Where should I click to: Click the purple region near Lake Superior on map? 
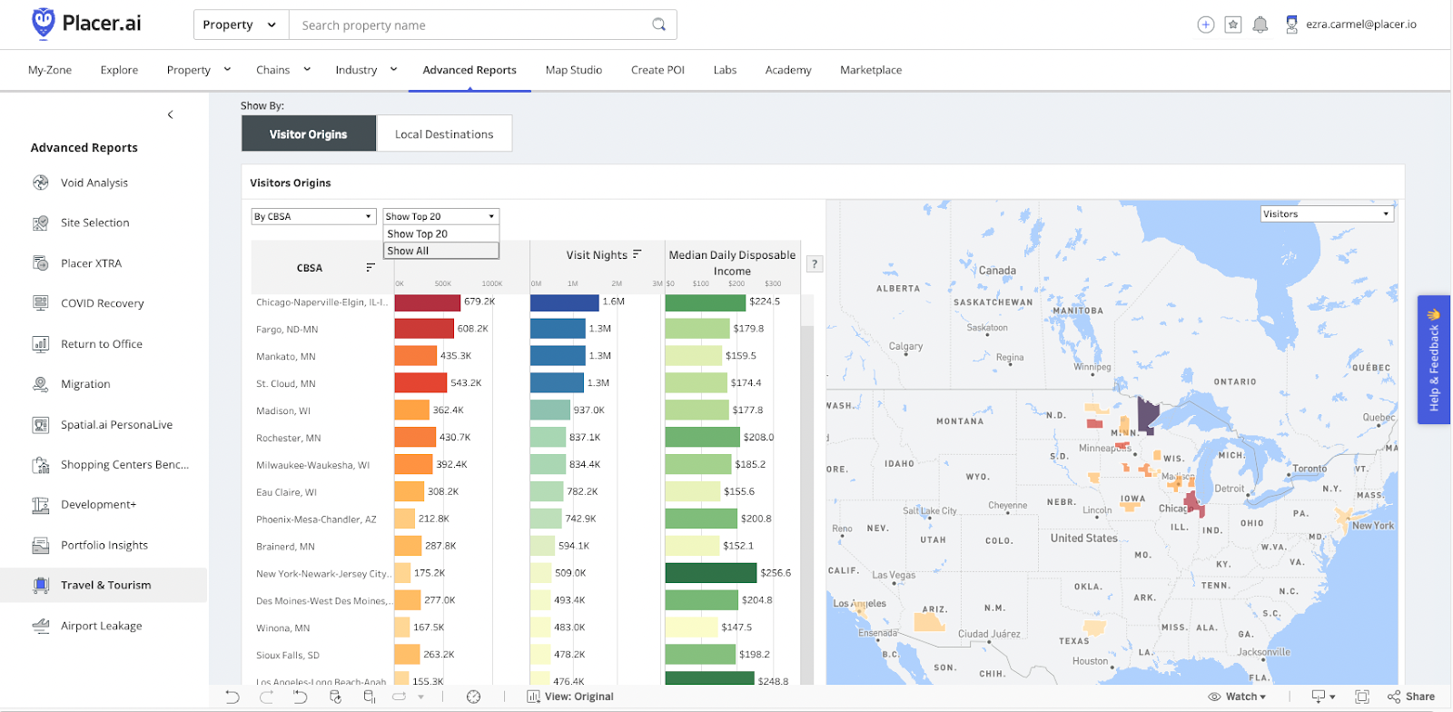coord(1148,414)
